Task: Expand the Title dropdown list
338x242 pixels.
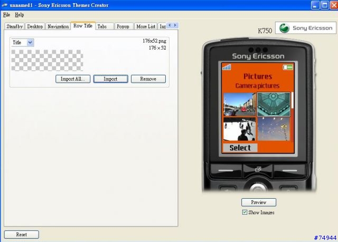Action: (30, 42)
